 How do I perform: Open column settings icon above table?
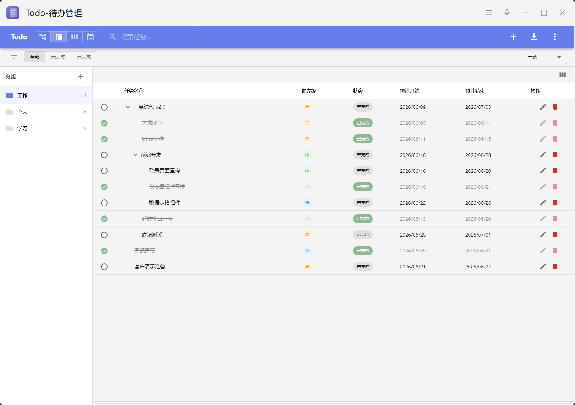point(562,75)
